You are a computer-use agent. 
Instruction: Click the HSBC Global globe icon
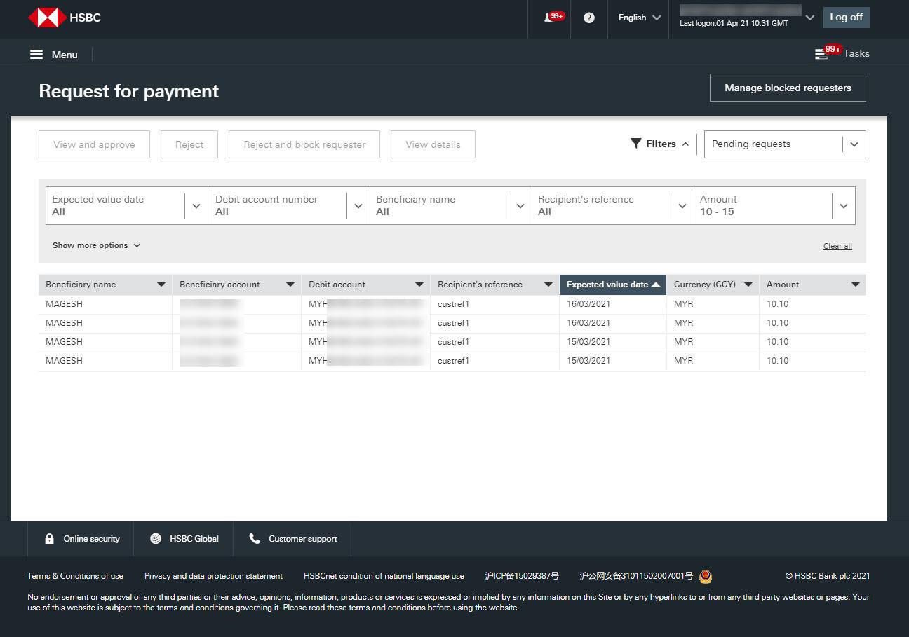(x=156, y=539)
